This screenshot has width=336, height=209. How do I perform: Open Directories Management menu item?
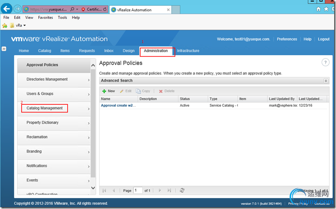pyautogui.click(x=54, y=80)
